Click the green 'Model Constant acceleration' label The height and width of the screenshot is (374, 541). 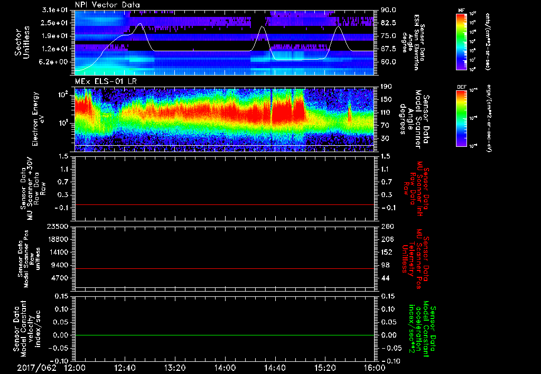click(x=422, y=329)
